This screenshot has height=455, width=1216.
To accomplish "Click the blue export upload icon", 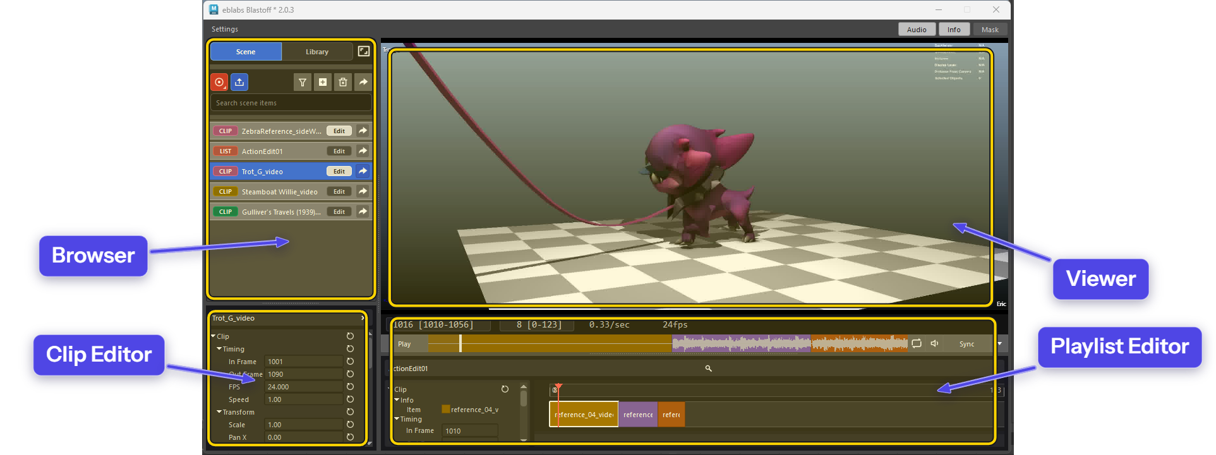I will (x=239, y=82).
